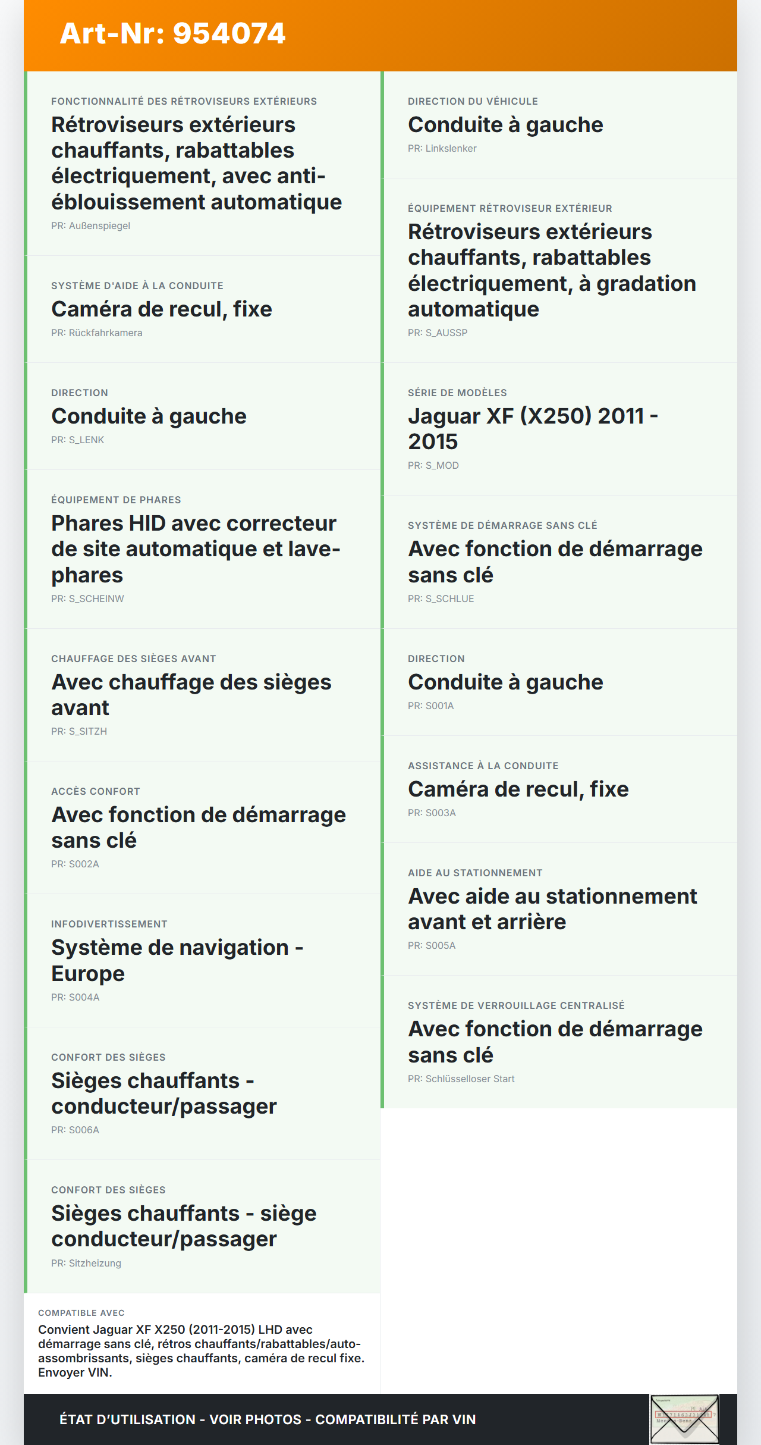Open the 'Infodivertissement' navigation Europe card
The image size is (761, 1445).
click(x=202, y=960)
